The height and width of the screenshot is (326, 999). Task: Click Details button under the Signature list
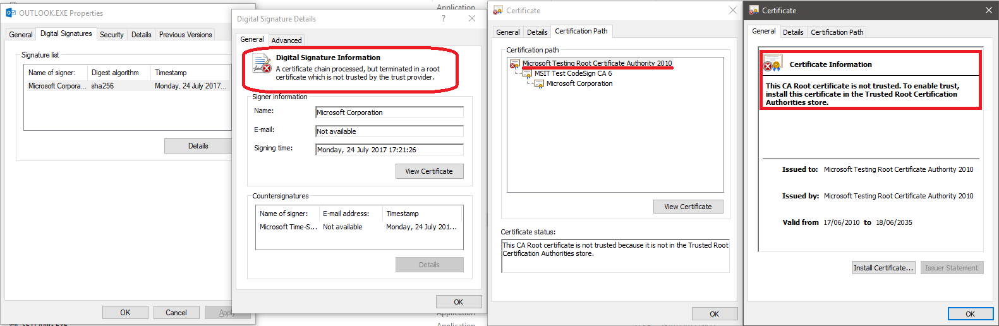[198, 146]
